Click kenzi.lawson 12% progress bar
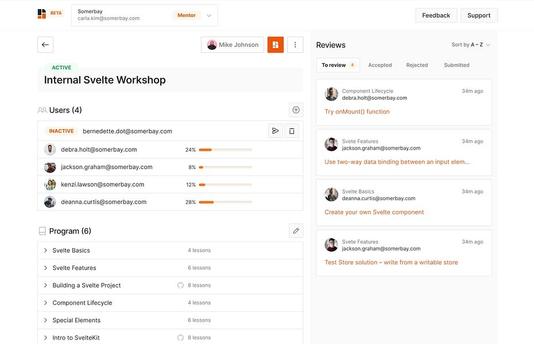Image resolution: width=534 pixels, height=344 pixels. [x=225, y=185]
